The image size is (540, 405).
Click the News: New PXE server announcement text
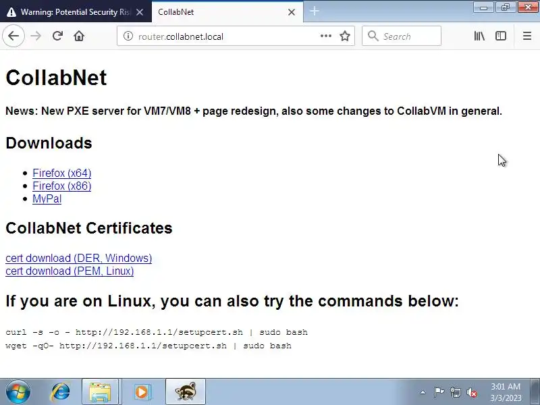point(254,111)
